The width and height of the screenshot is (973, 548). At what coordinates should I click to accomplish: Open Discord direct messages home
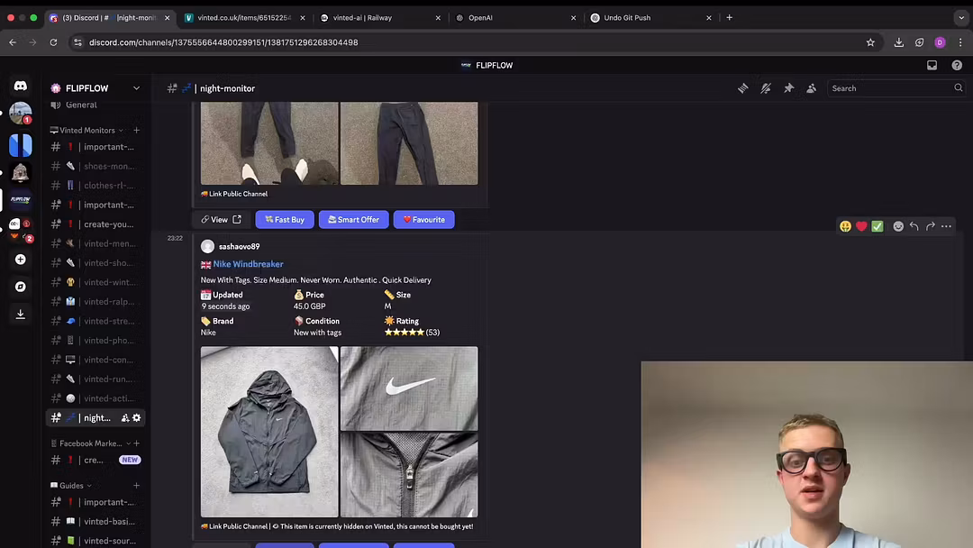pyautogui.click(x=20, y=87)
